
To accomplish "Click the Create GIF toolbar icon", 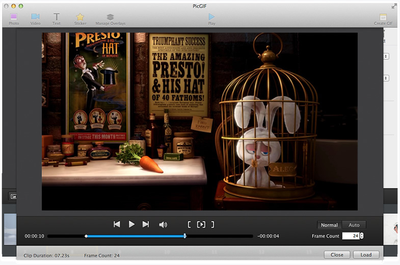I will coord(383,17).
